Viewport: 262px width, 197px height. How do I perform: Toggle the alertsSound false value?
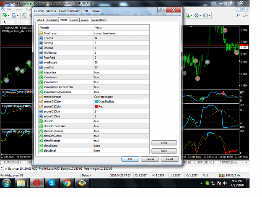click(x=97, y=146)
